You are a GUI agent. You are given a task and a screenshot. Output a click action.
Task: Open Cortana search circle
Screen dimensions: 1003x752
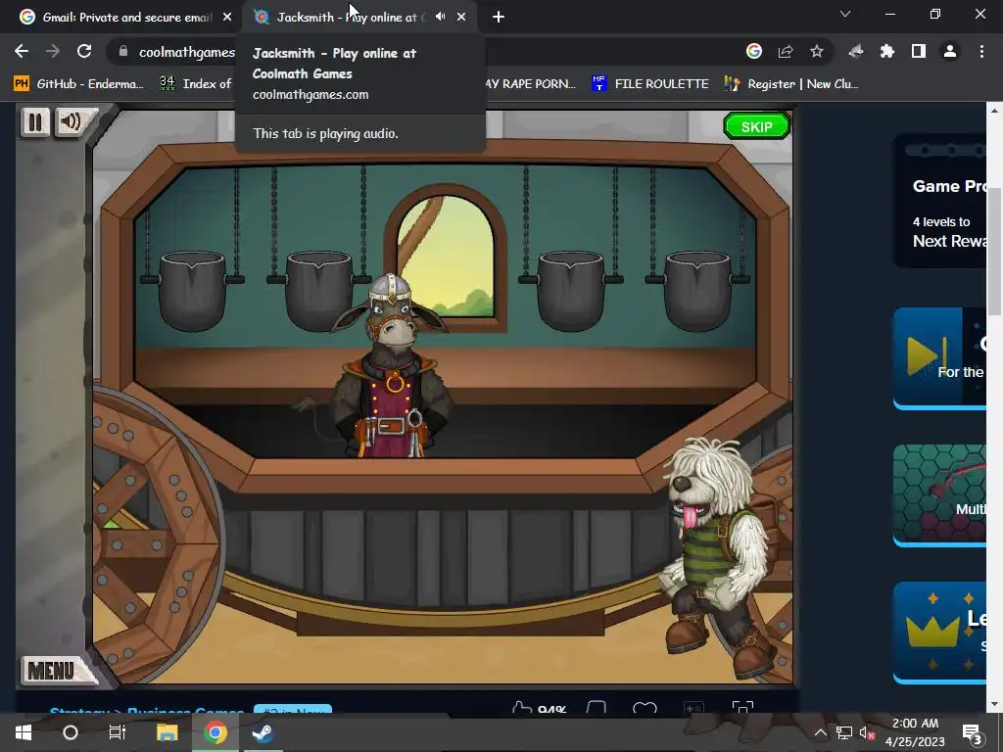click(x=71, y=732)
